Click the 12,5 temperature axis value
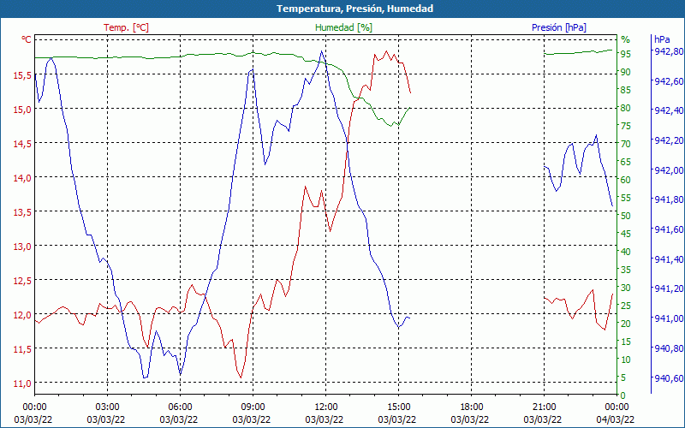Screen dimensions: 685x428 pos(22,281)
